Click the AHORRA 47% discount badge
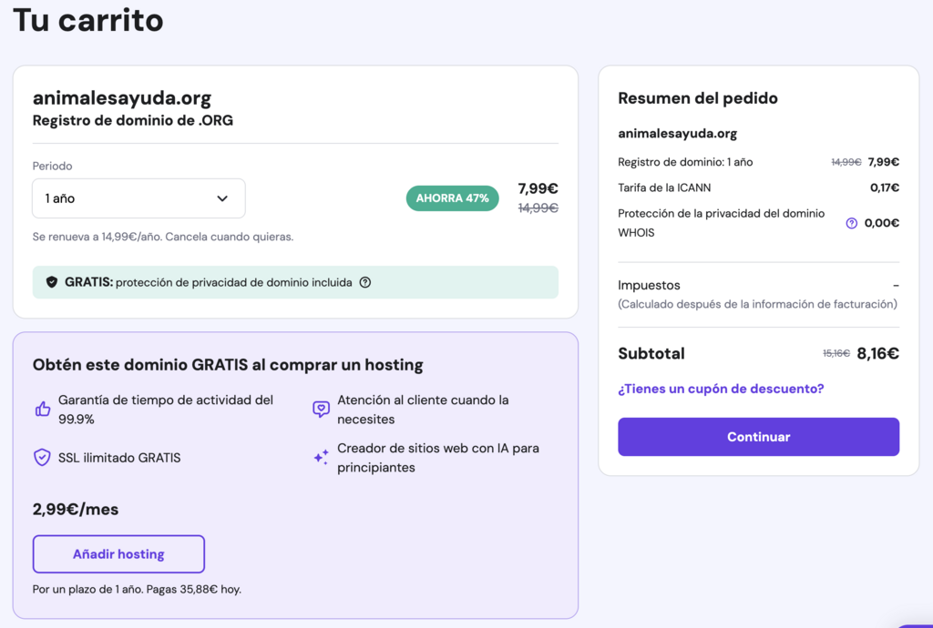 452,198
